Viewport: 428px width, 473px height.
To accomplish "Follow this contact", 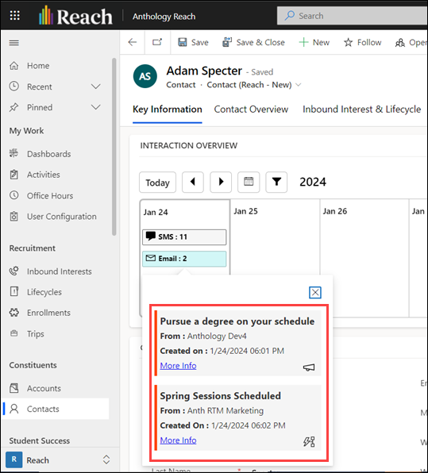I will click(363, 42).
